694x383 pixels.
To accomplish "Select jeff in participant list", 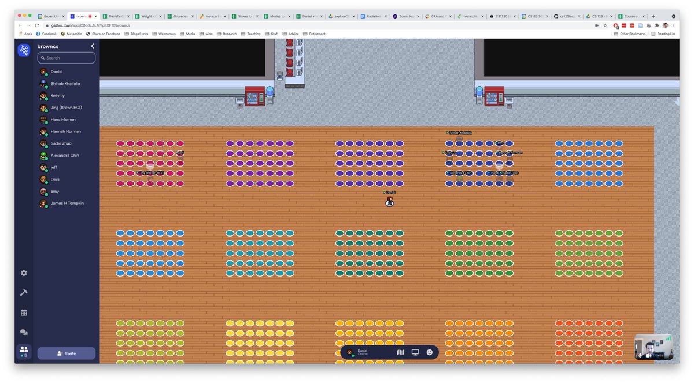I will click(x=67, y=167).
